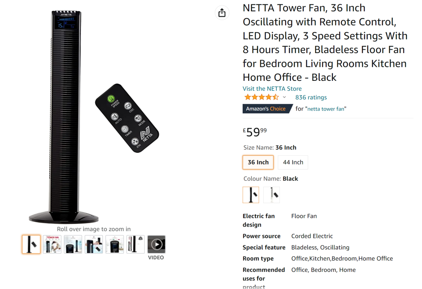Click the share icon above product image
The image size is (422, 289).
click(x=222, y=13)
